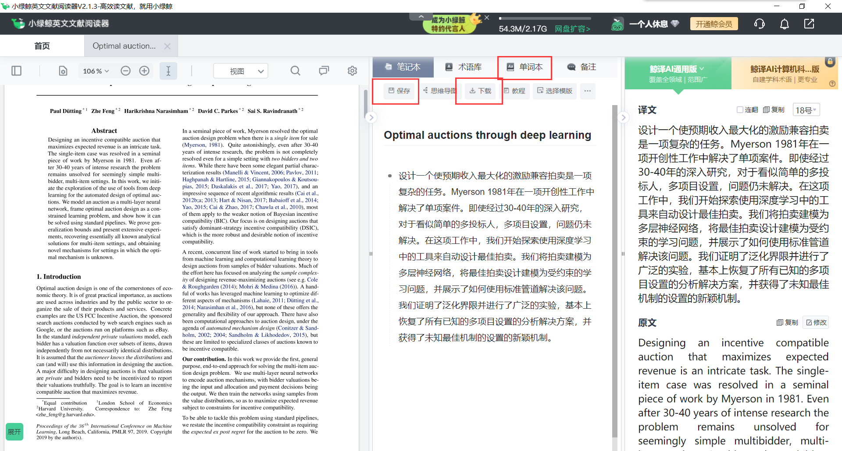This screenshot has width=842, height=451.
Task: Click the 下载 download button
Action: pos(480,91)
